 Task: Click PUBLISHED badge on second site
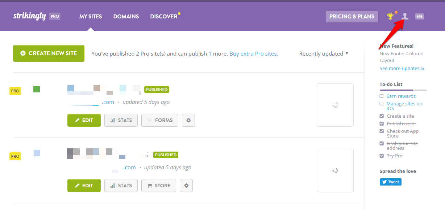[166, 155]
